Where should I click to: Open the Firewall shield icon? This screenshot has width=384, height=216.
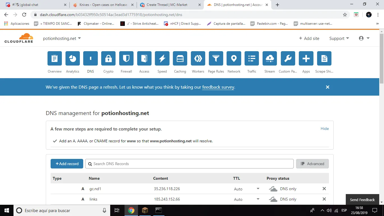126,58
